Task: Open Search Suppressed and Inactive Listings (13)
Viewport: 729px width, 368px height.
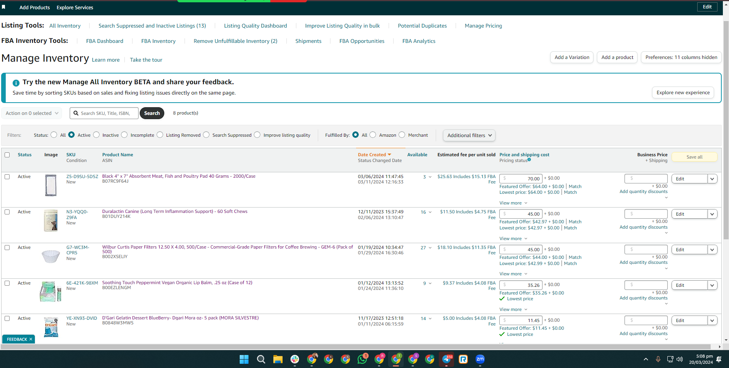Action: point(152,26)
